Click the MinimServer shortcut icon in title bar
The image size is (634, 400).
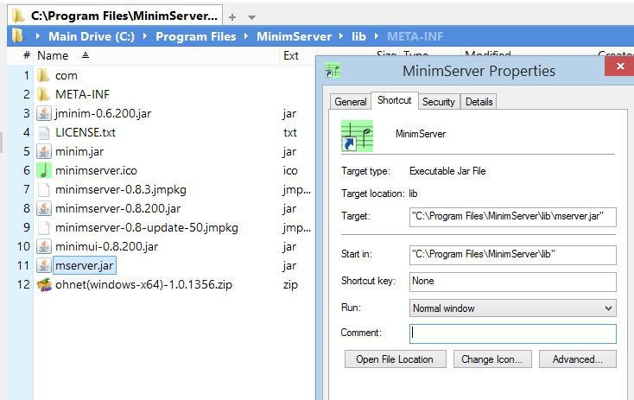pyautogui.click(x=333, y=70)
